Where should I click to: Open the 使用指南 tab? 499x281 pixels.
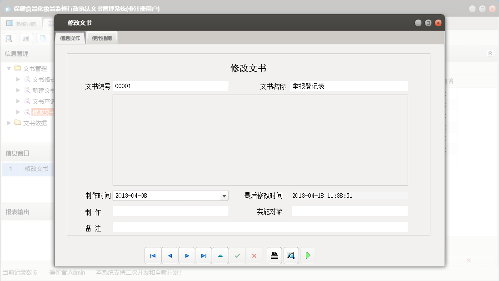click(102, 39)
